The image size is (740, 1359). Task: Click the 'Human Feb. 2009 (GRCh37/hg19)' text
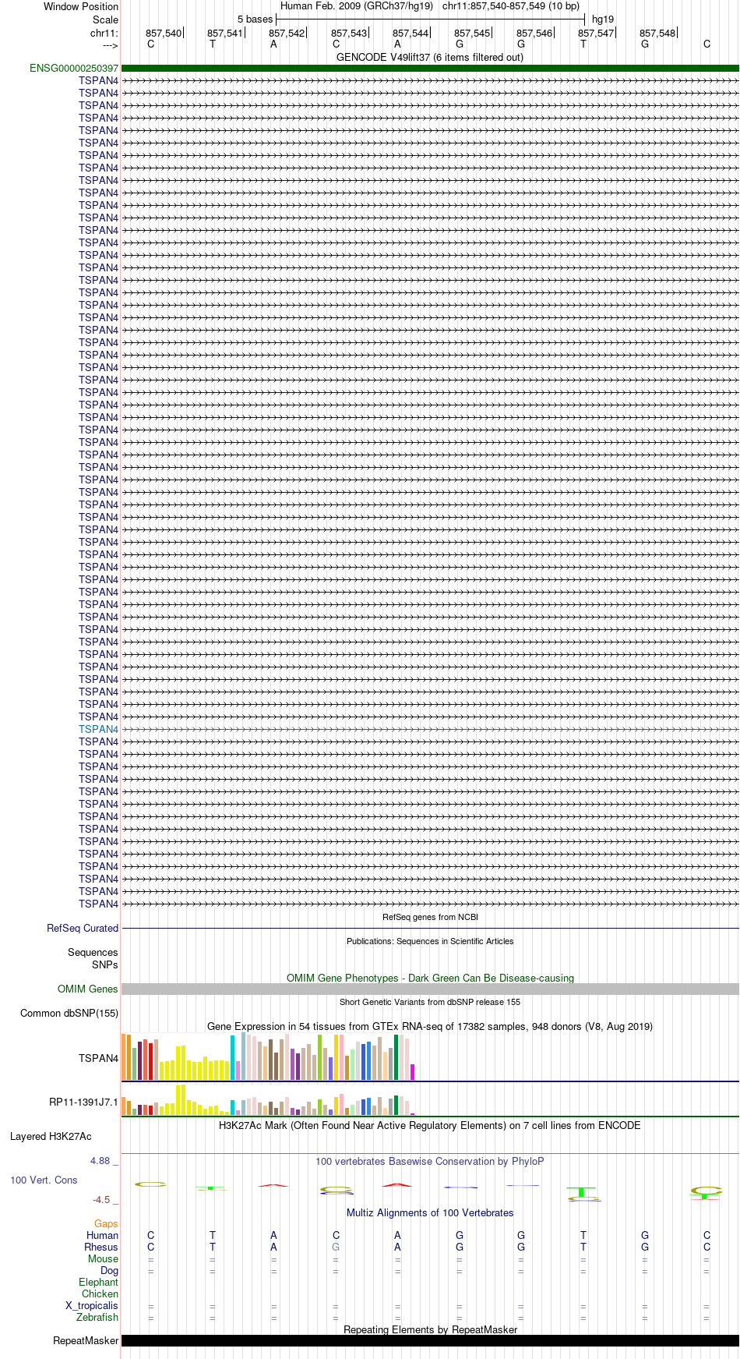(357, 5)
